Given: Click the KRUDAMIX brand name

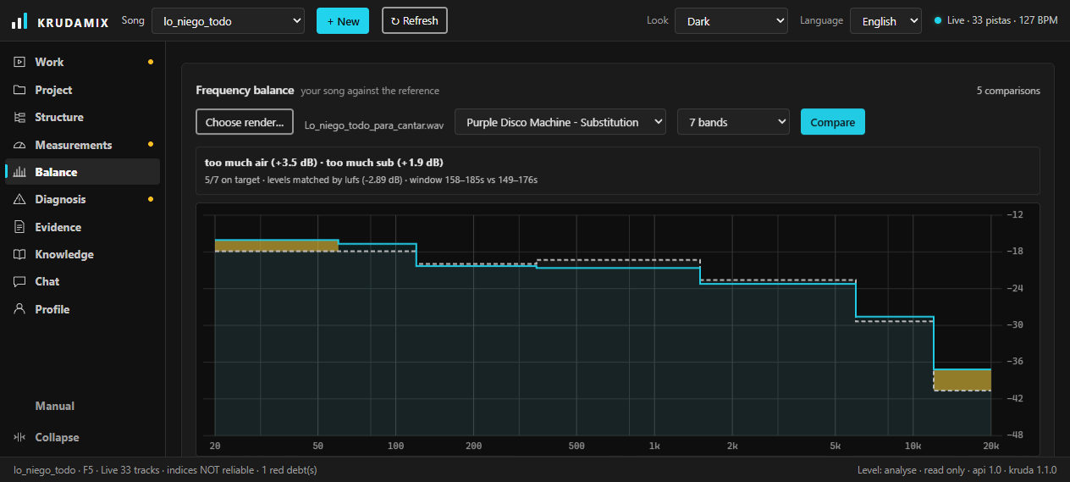Looking at the screenshot, I should coord(73,22).
